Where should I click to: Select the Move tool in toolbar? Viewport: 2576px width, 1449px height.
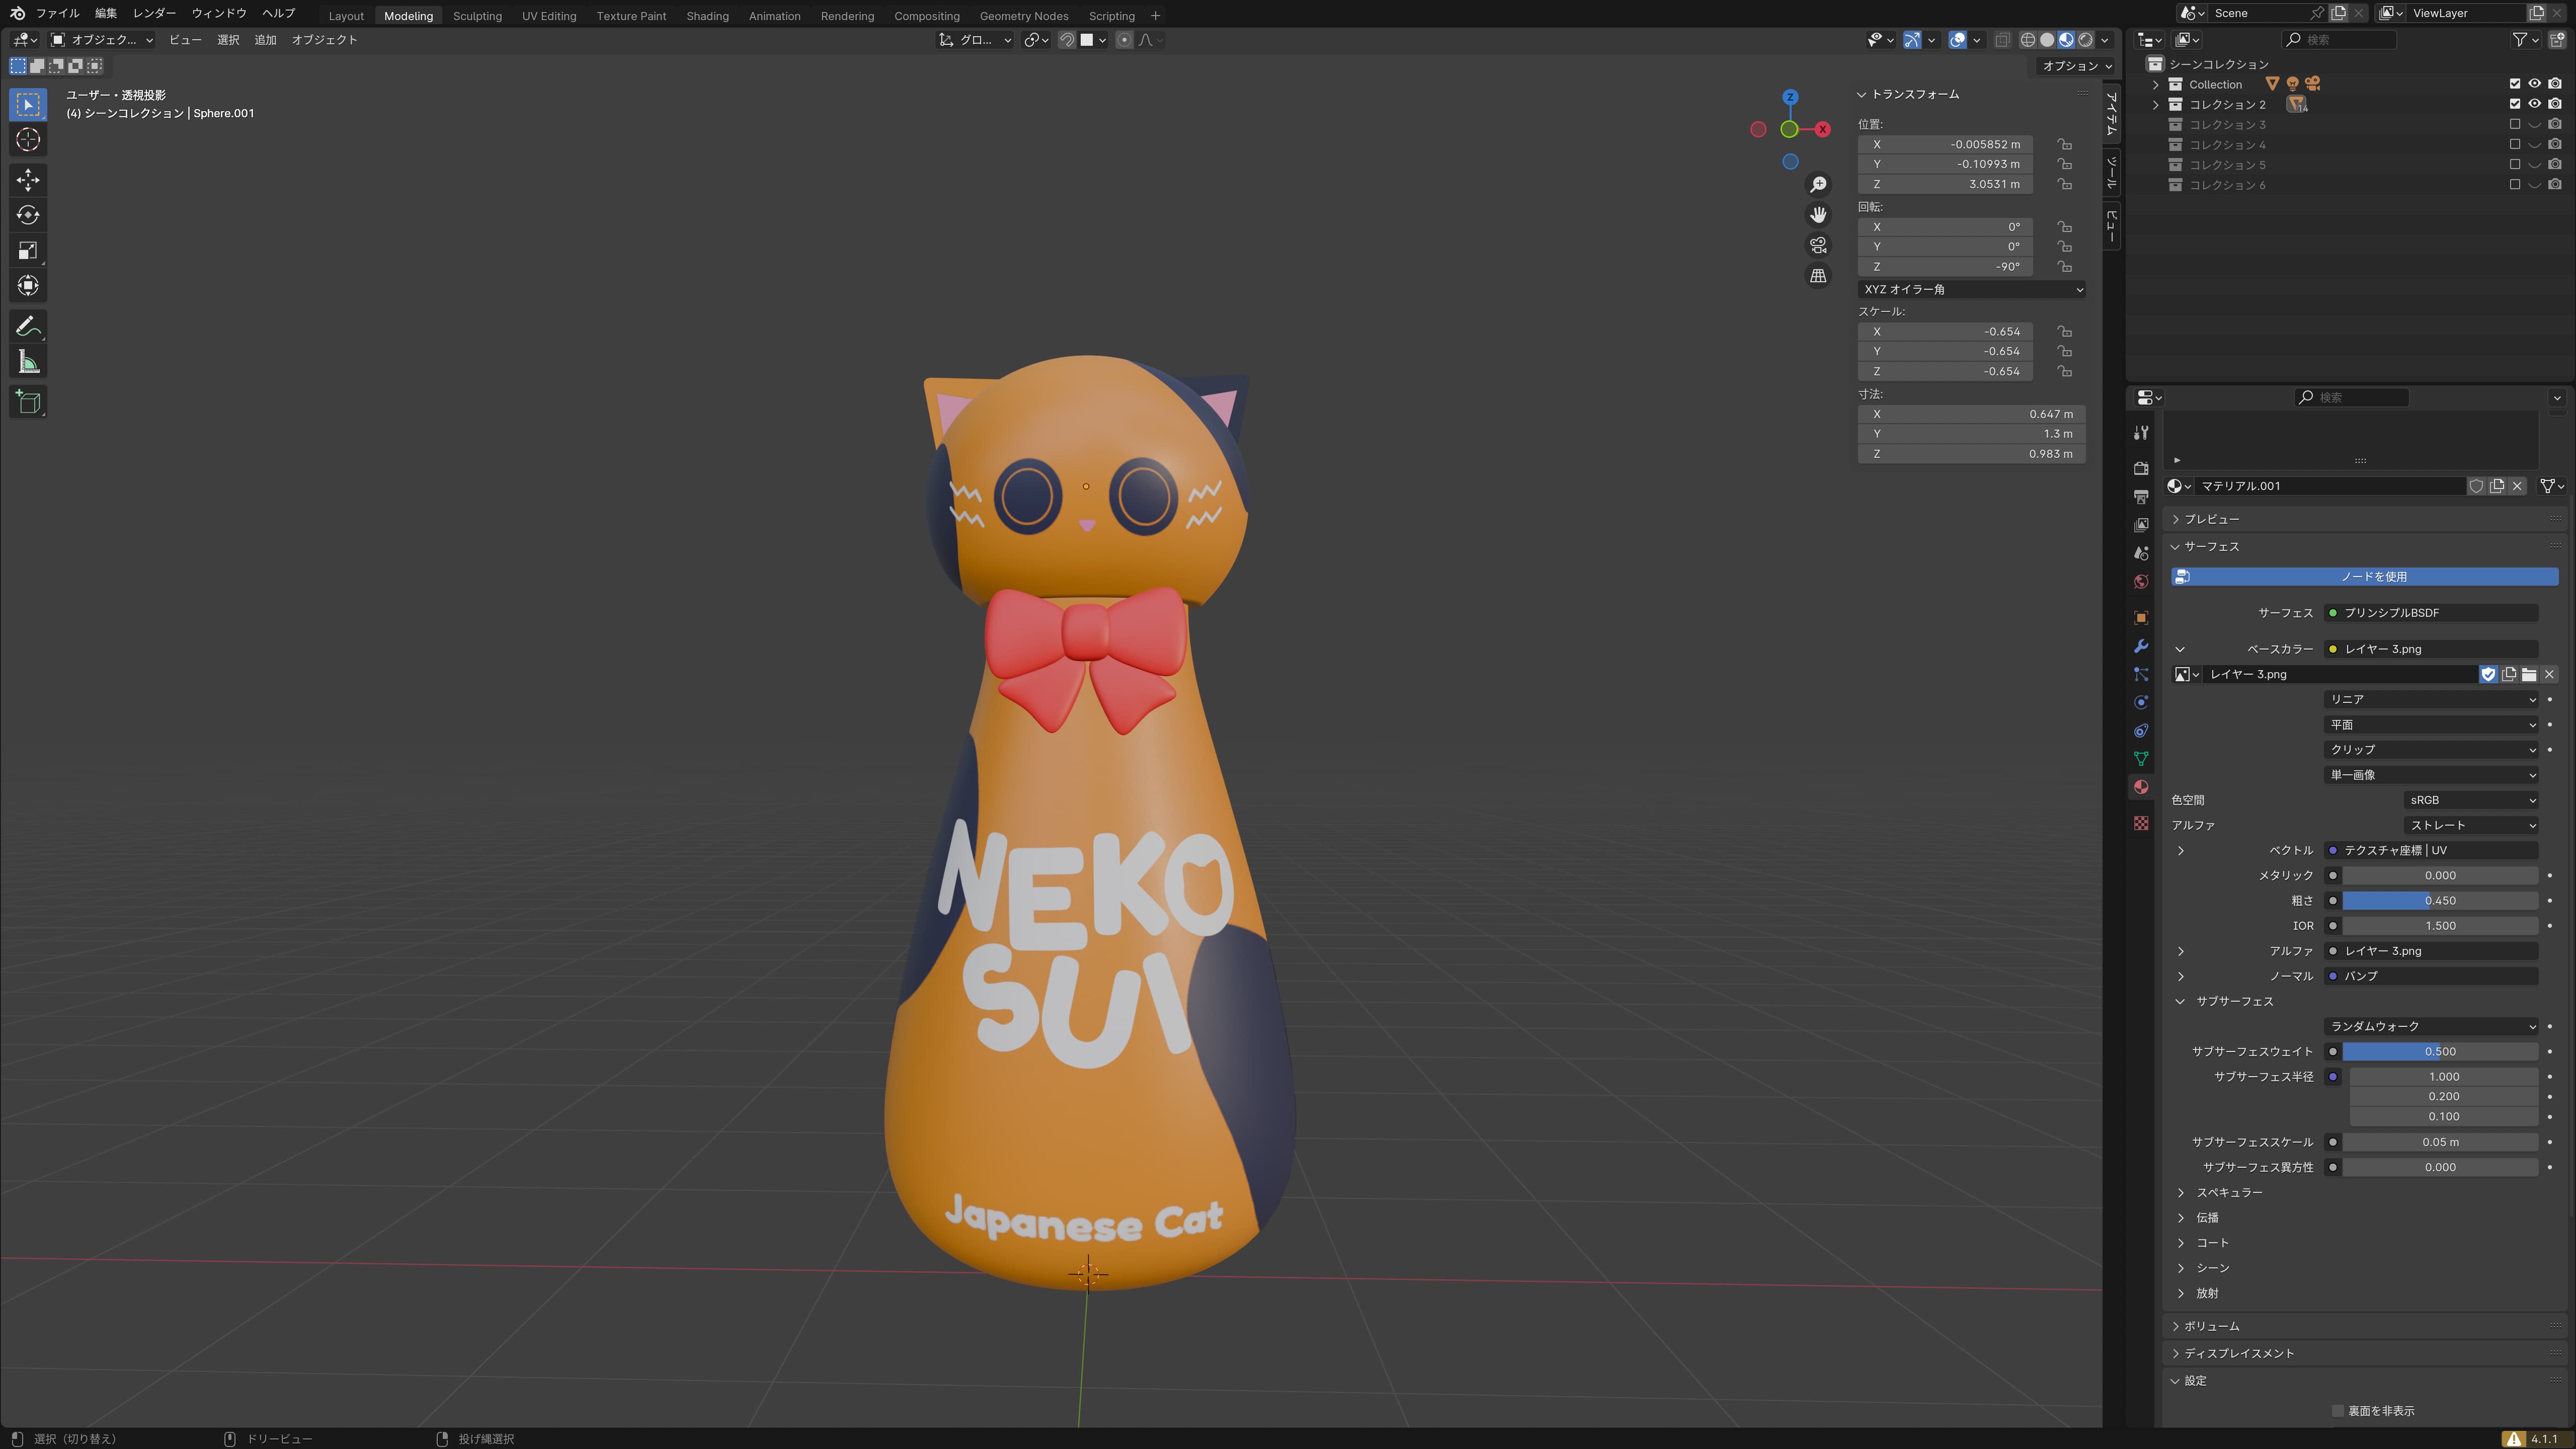(x=28, y=180)
